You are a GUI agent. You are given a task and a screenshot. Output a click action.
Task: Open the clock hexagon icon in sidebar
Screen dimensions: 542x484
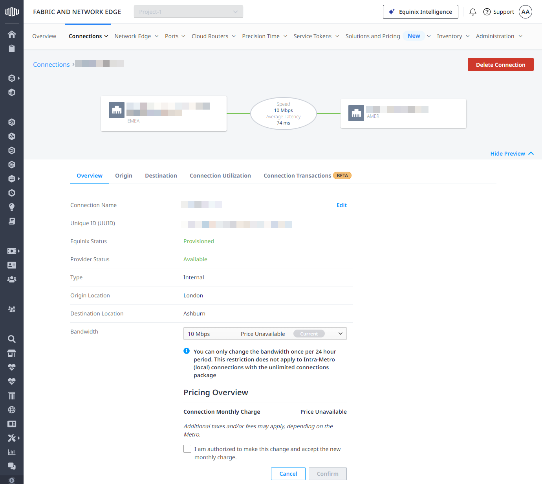click(12, 193)
